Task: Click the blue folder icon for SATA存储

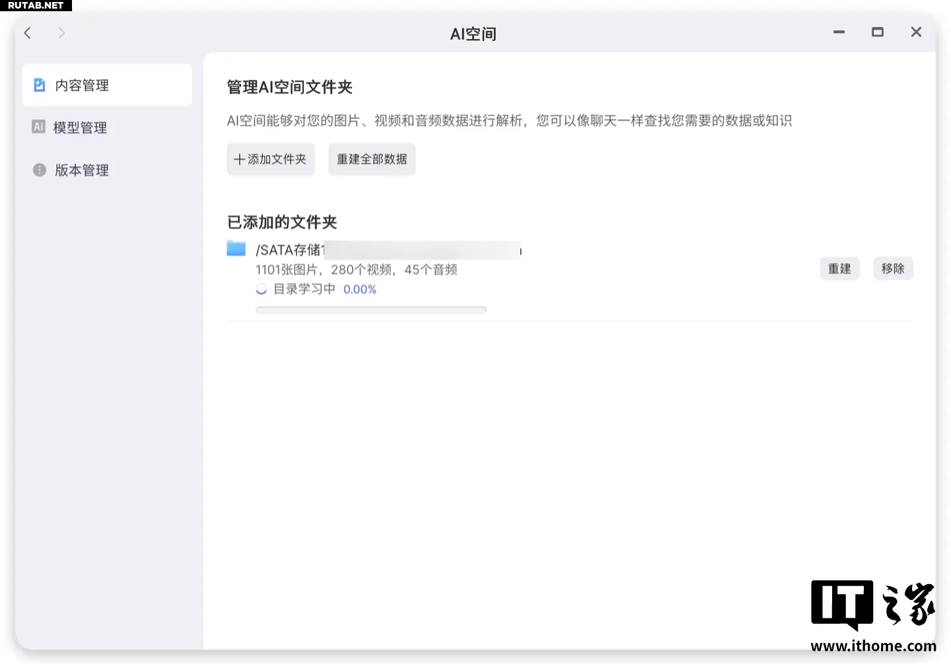Action: [x=236, y=249]
